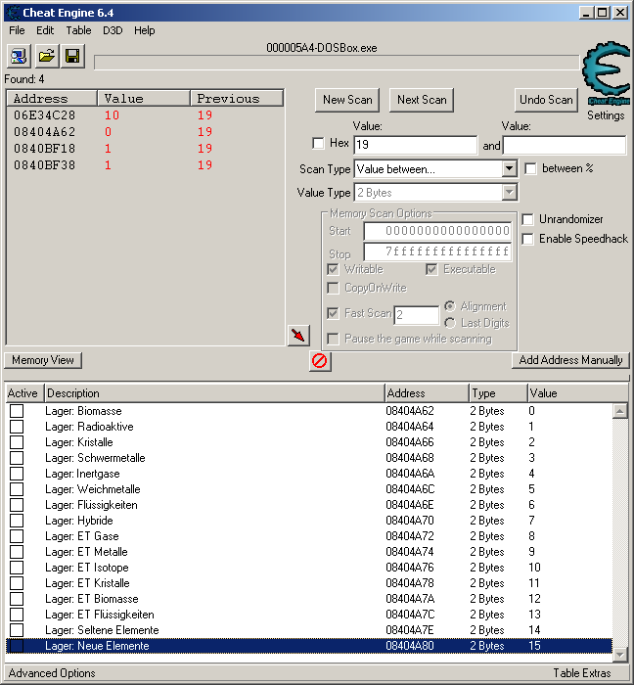Click the Type column header

point(498,393)
